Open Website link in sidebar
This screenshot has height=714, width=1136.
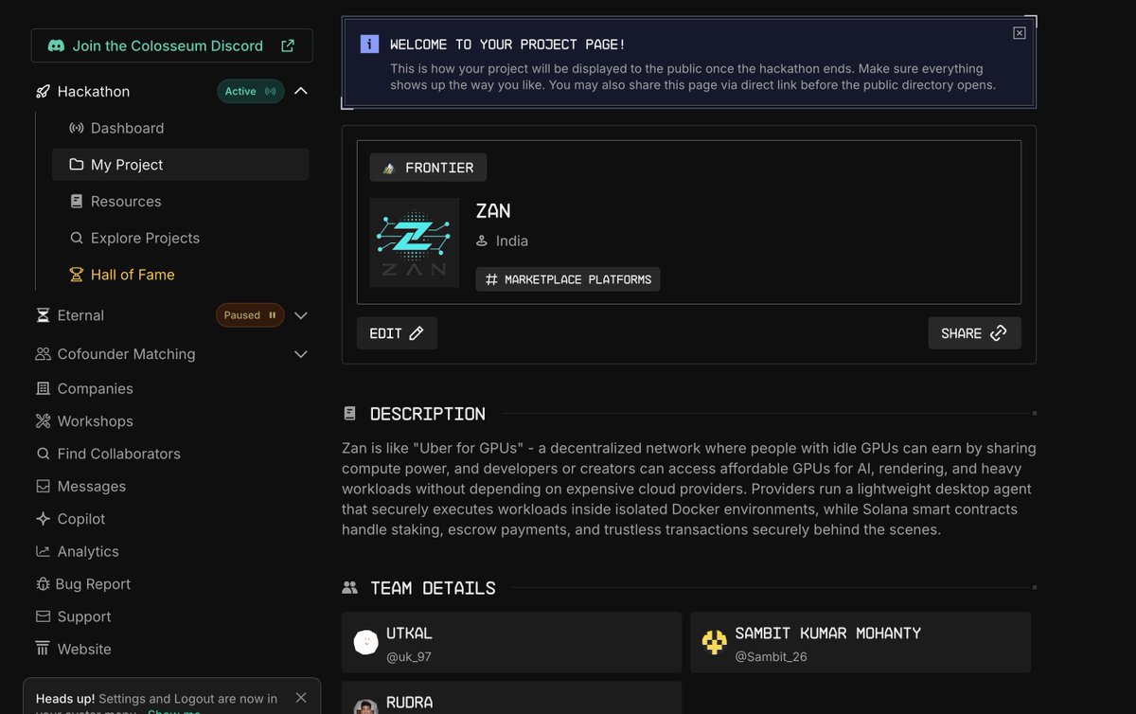click(84, 650)
